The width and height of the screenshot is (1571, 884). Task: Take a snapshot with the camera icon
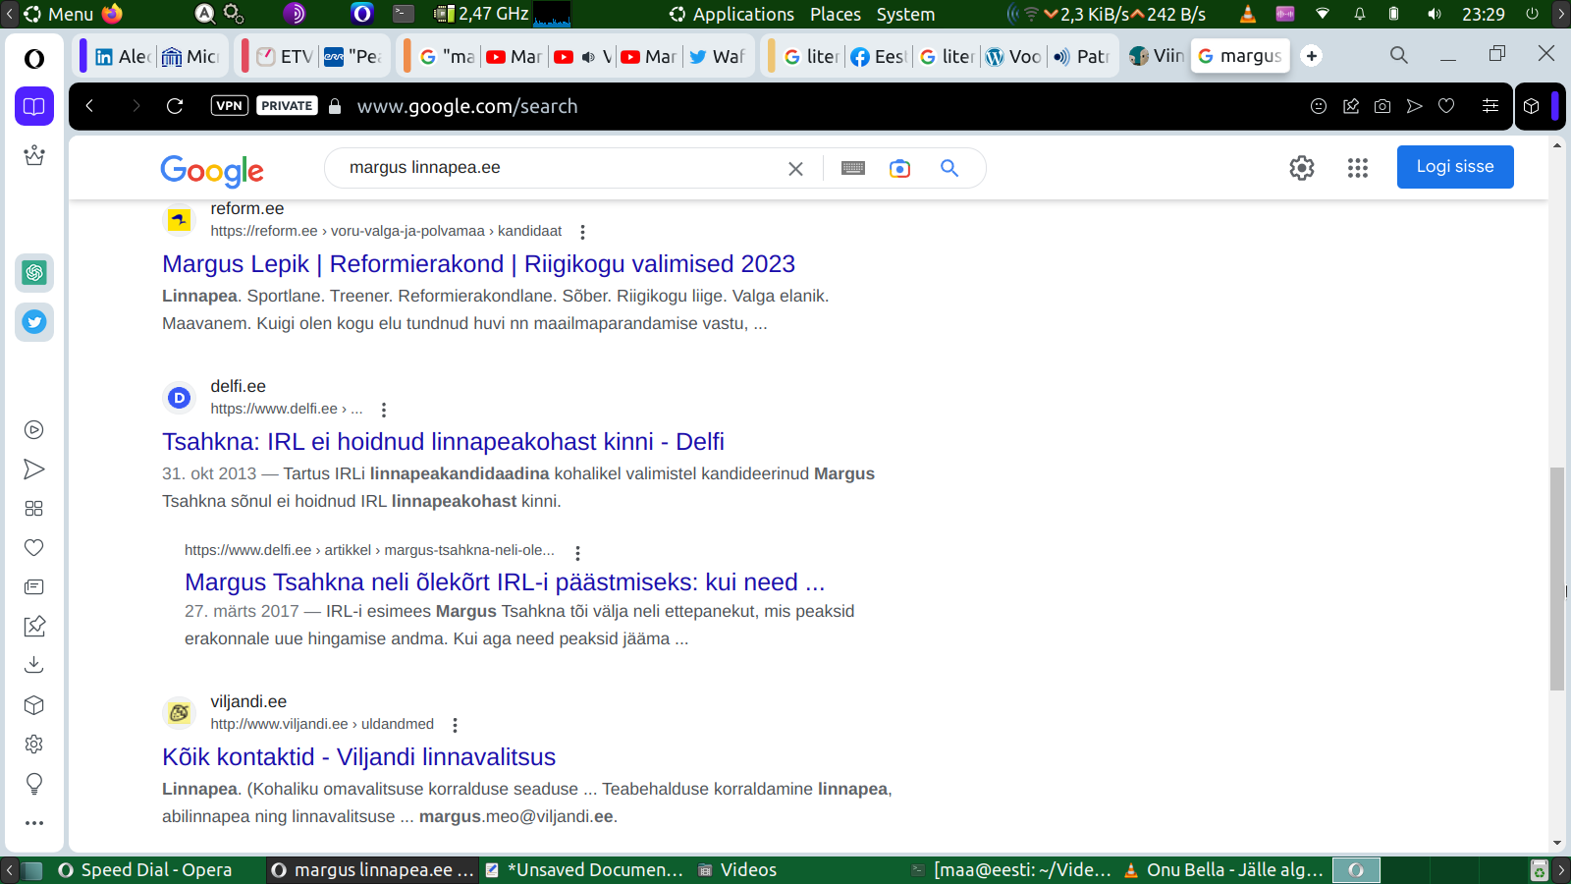[x=1382, y=106]
